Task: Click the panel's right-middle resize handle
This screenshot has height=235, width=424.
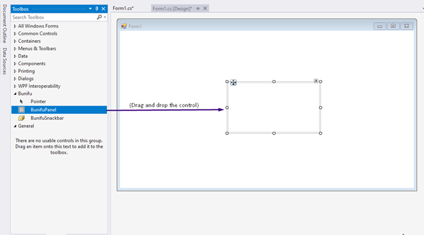Action: (320, 108)
